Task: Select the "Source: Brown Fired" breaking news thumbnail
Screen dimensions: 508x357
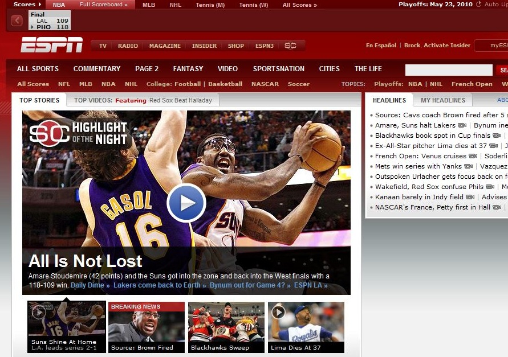Action: (147, 327)
